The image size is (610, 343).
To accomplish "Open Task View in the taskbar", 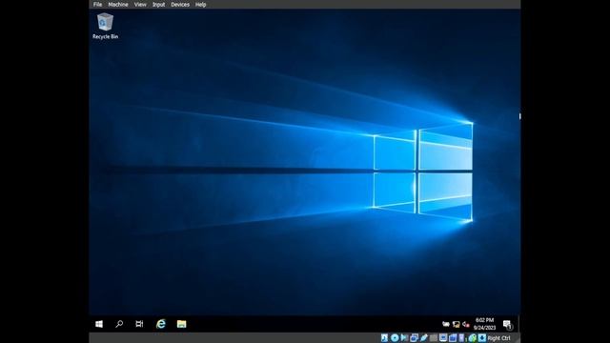I will coord(139,324).
